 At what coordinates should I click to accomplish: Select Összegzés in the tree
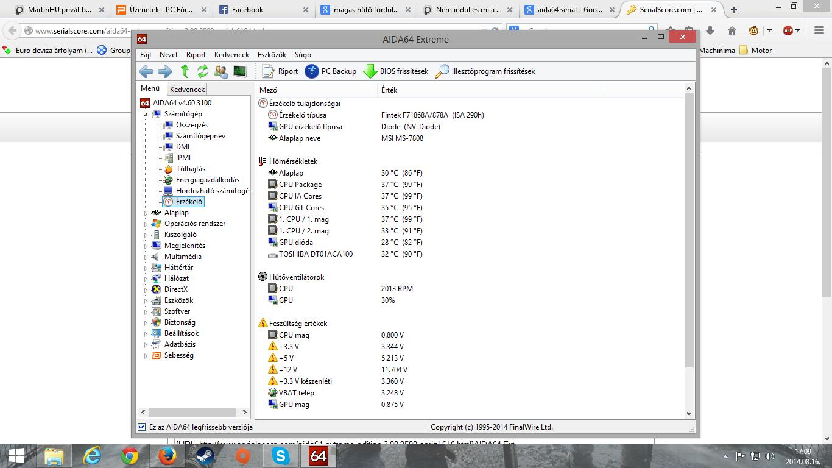pos(192,125)
